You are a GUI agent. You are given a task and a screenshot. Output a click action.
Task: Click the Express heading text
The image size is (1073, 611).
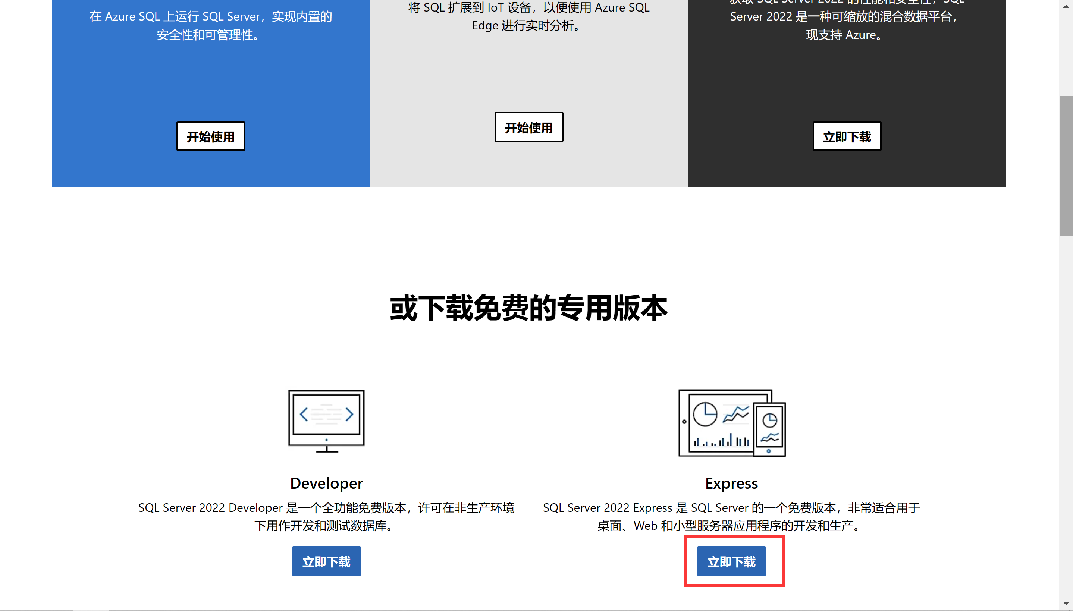pyautogui.click(x=731, y=484)
